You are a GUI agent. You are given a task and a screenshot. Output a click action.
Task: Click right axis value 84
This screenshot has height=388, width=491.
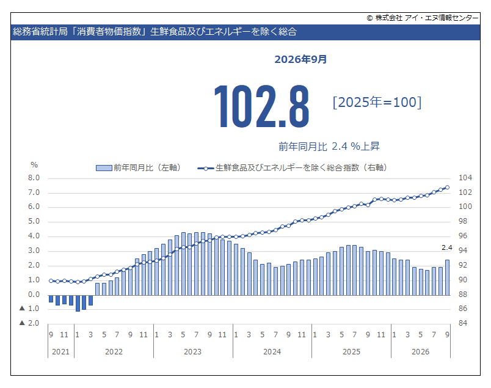pos(463,323)
